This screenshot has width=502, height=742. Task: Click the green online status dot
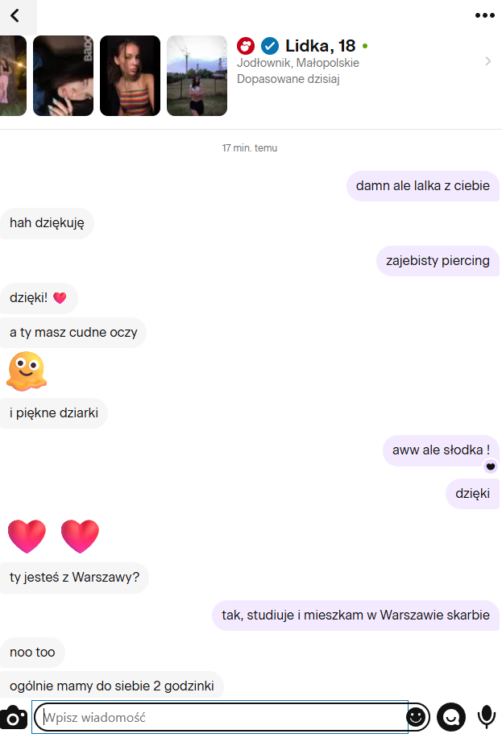365,46
